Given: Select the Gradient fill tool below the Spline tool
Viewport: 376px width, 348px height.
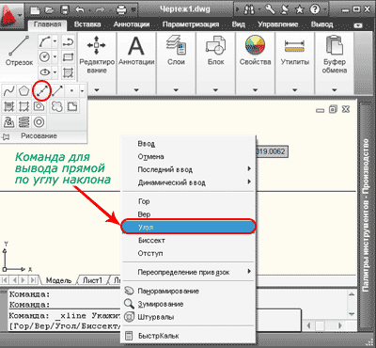Looking at the screenshot, I should [x=8, y=106].
